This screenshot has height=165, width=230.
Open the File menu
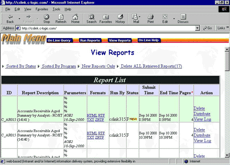[x=8, y=9]
